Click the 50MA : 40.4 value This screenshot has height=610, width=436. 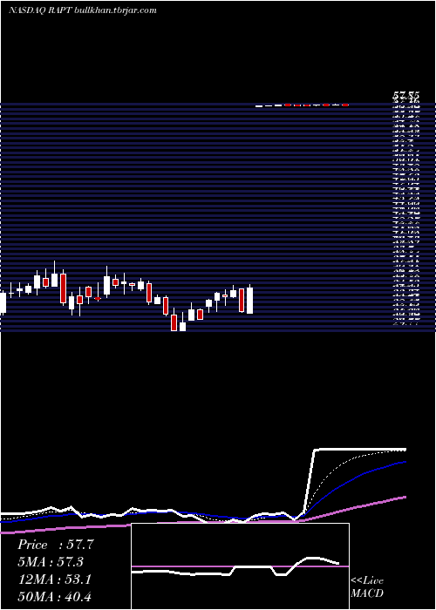point(54,597)
